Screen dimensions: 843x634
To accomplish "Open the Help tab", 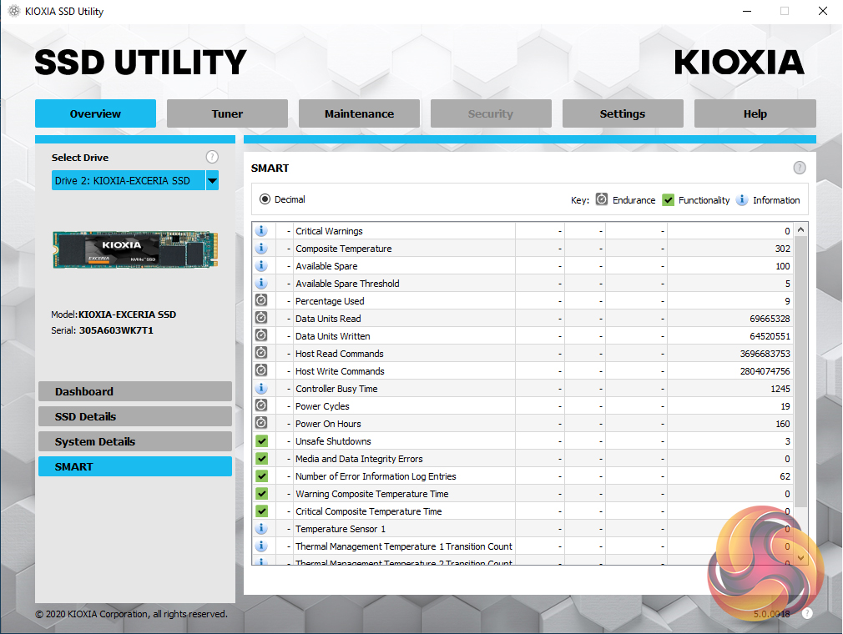I will [x=755, y=113].
